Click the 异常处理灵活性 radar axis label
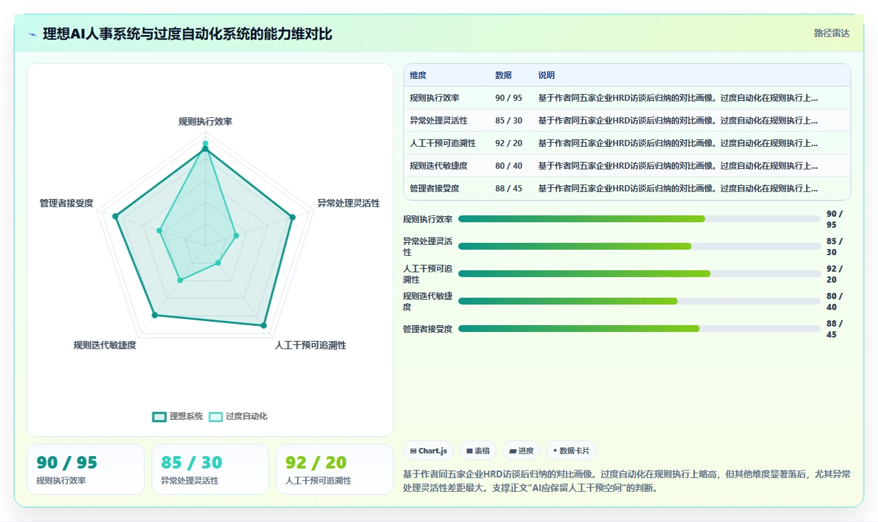The height and width of the screenshot is (522, 878). tap(348, 203)
